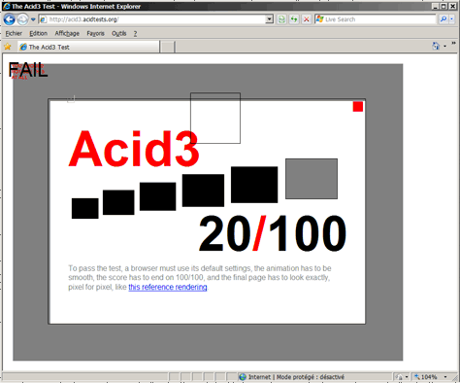The image size is (460, 383).
Task: Click the Internet Explorer icon in title bar
Action: [6, 6]
